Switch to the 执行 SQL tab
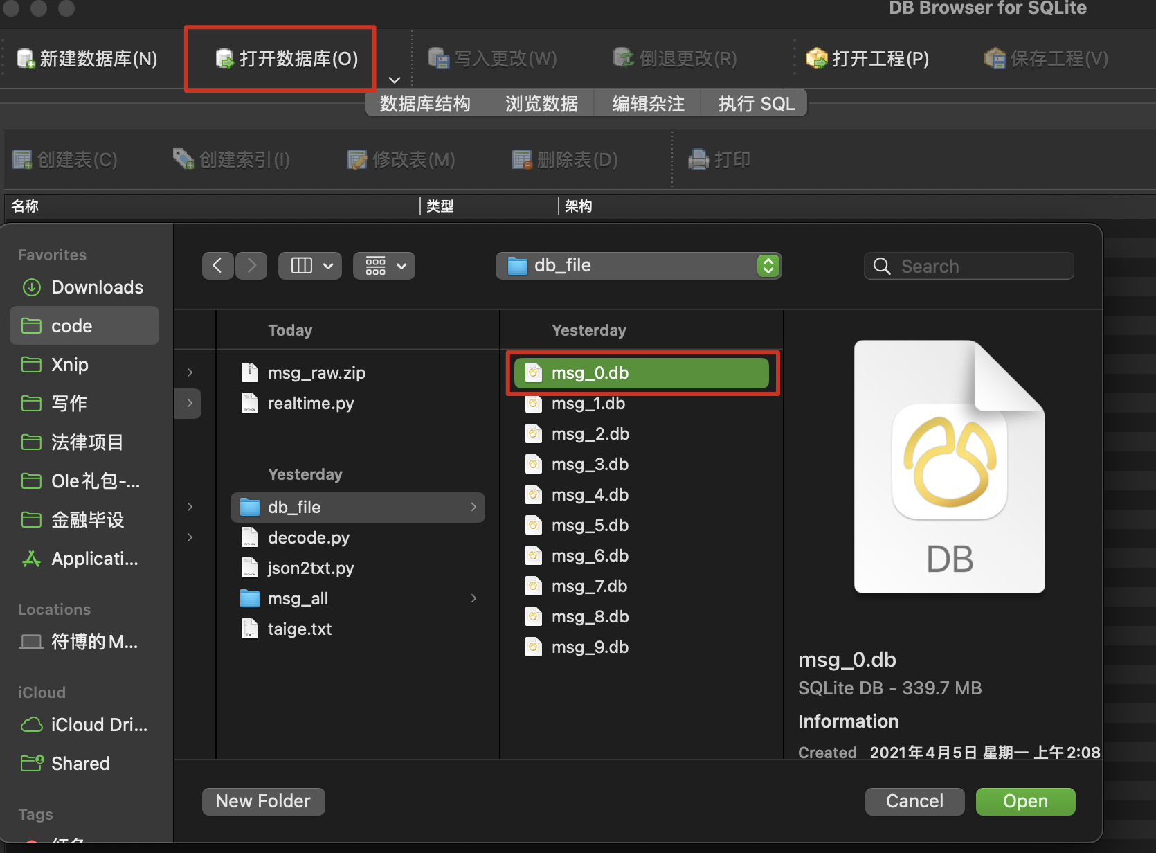 756,104
